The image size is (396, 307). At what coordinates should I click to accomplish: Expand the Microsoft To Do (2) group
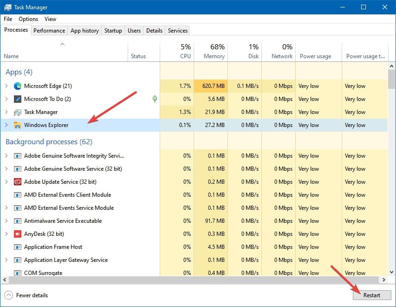click(6, 99)
